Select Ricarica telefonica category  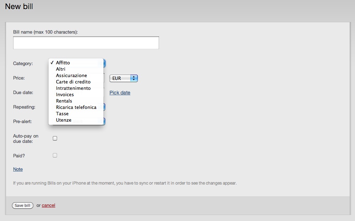coord(76,107)
